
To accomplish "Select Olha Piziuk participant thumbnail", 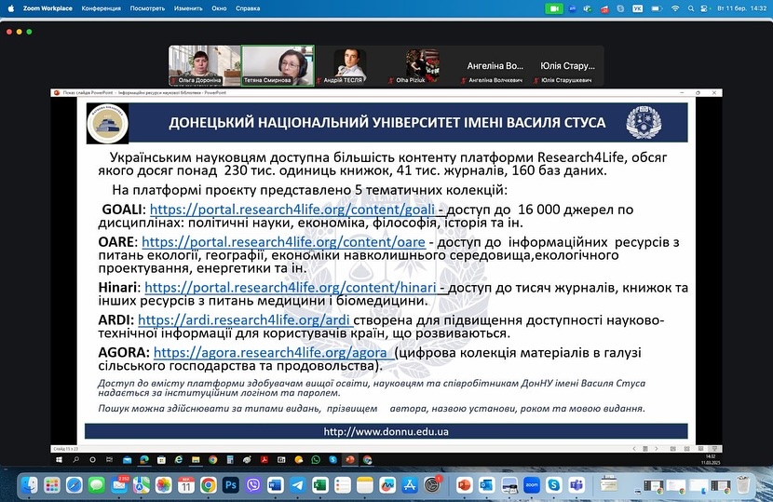I will [423, 65].
